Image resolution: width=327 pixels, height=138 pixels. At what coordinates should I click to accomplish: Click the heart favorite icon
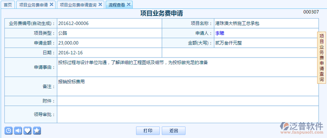[28, 130]
